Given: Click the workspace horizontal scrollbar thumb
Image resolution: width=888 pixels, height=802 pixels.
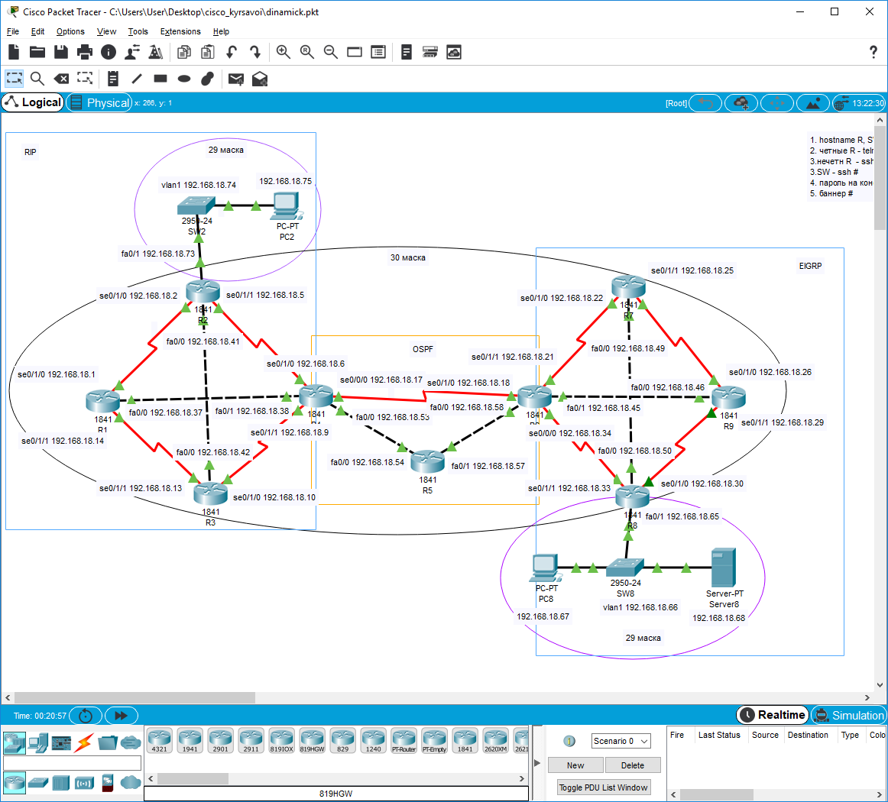Looking at the screenshot, I should coord(134,697).
